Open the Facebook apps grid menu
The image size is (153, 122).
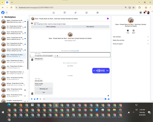click(140, 13)
